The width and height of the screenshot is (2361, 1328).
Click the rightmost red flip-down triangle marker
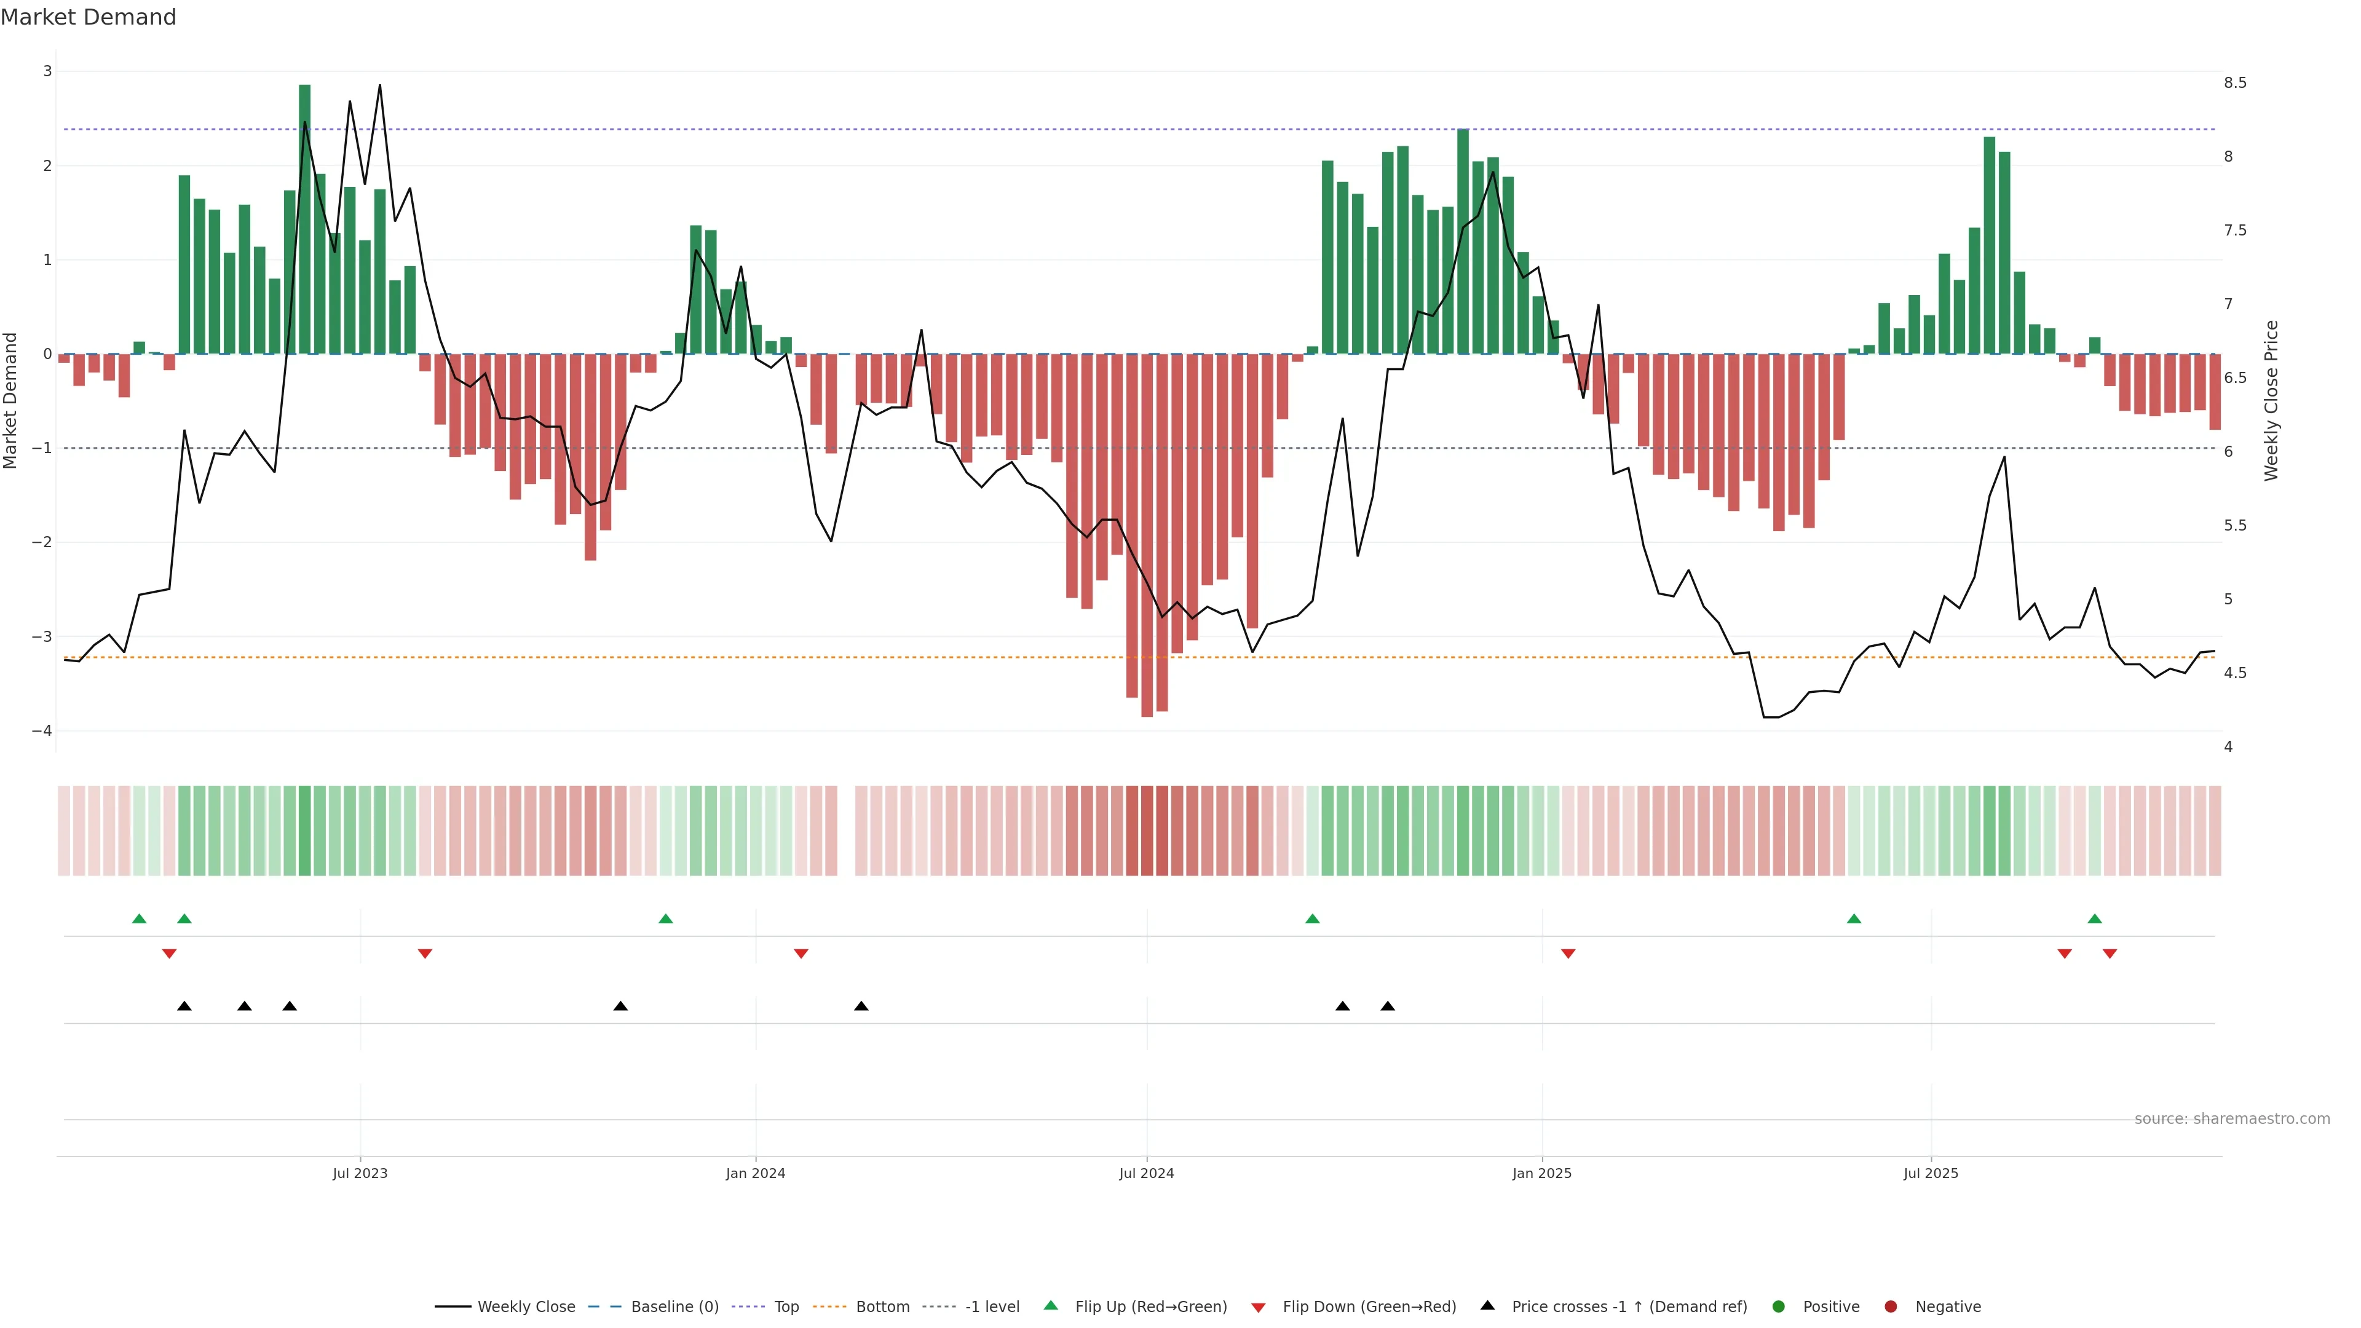click(x=2110, y=954)
